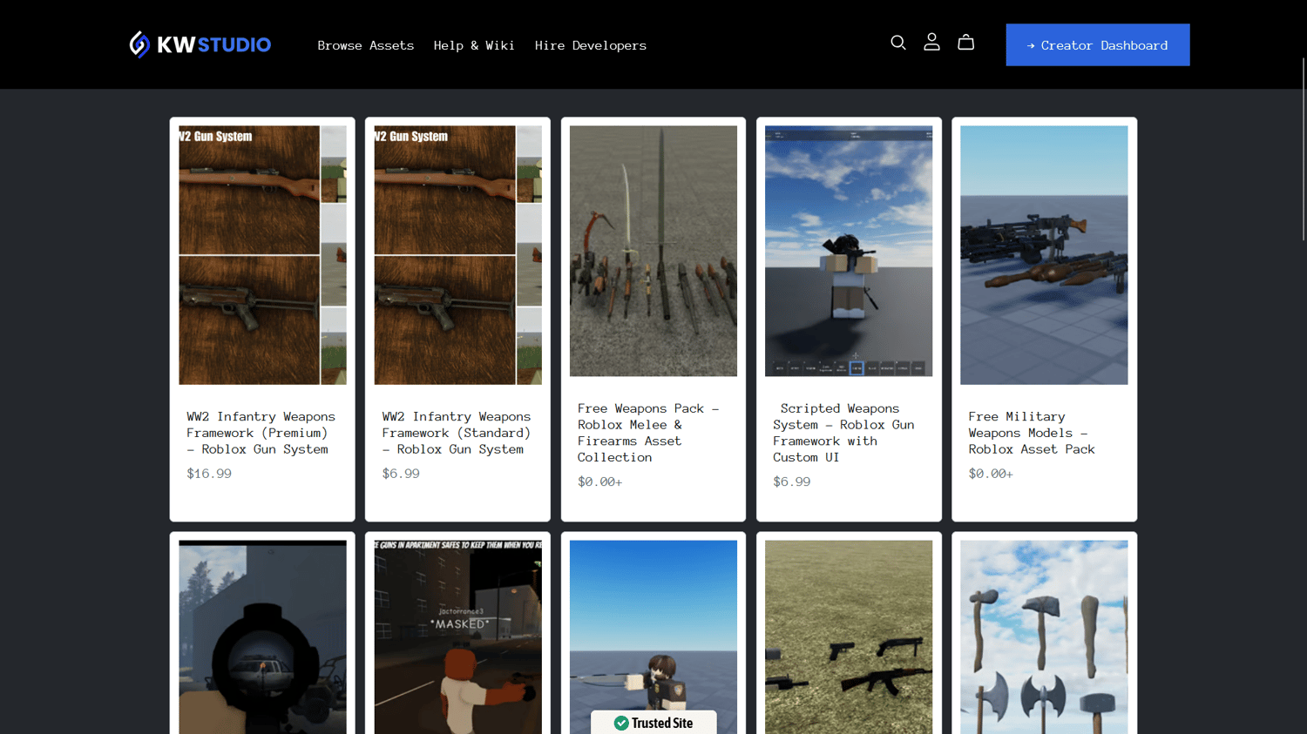Click the Scripted Weapons System $6.99 price
The image size is (1307, 734).
tap(791, 481)
